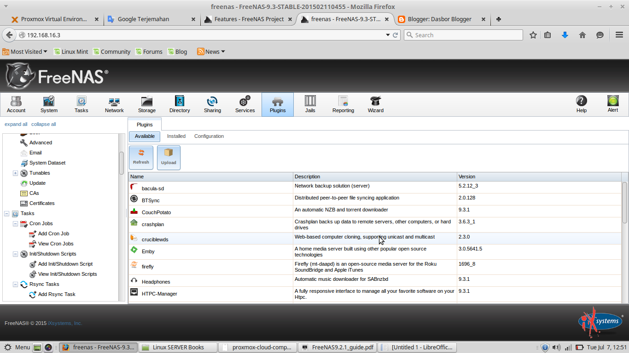Select the Headphones plugin icon

(134, 280)
